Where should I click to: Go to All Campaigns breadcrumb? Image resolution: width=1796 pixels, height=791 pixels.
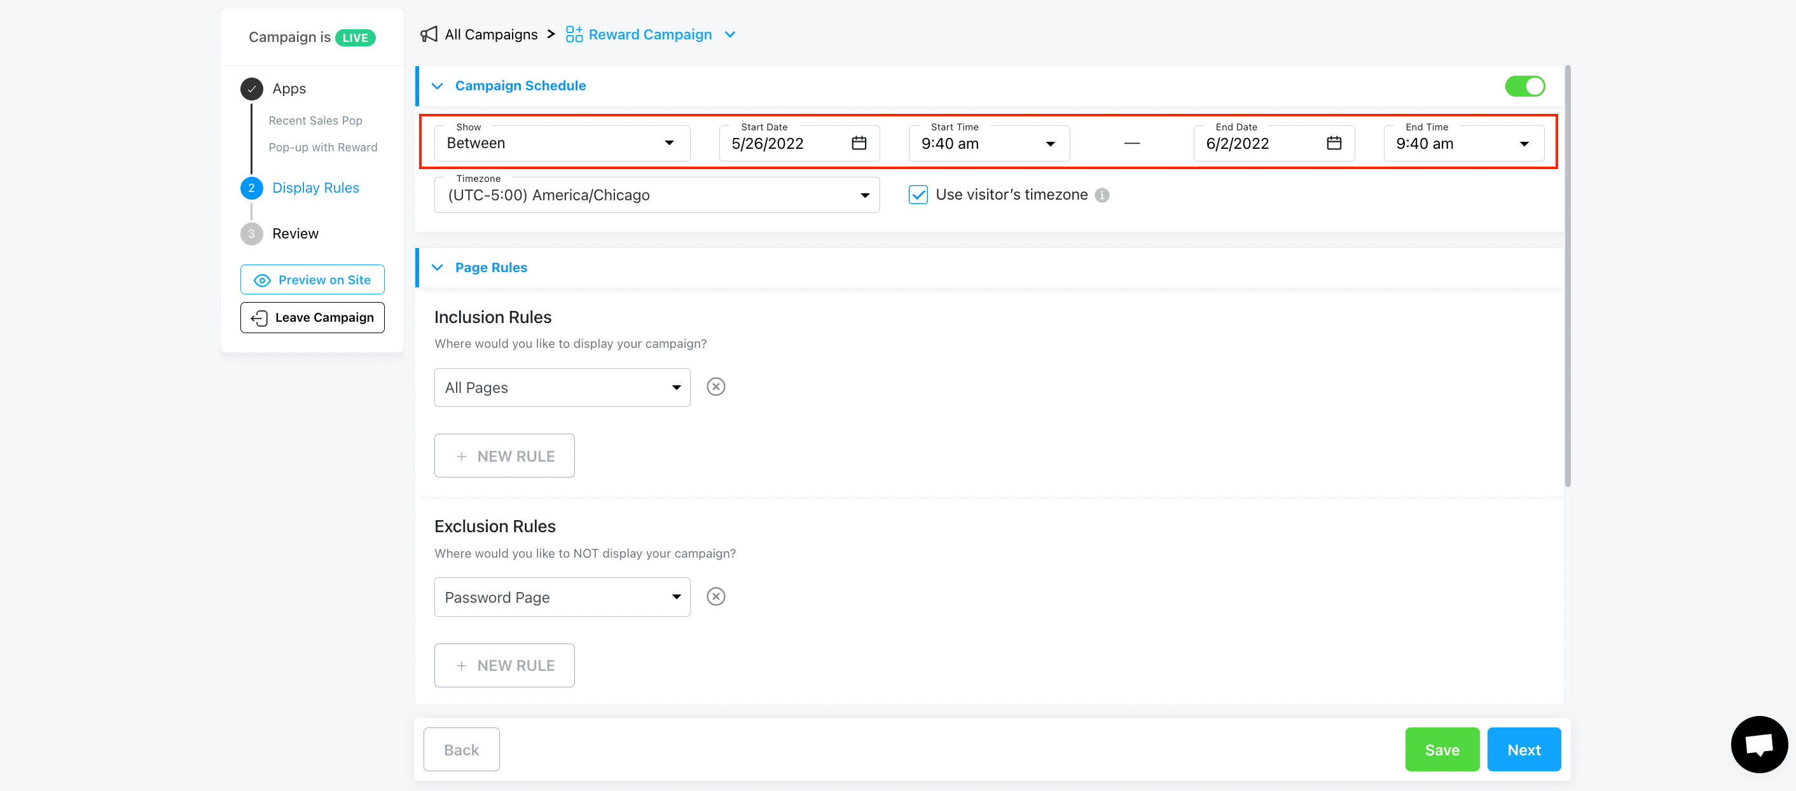(x=491, y=34)
